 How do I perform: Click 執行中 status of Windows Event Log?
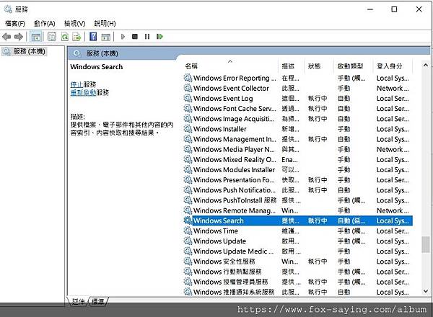coord(318,99)
